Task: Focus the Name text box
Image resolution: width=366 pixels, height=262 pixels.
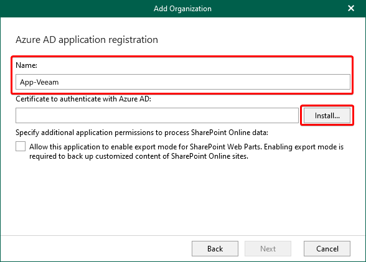Action: point(183,82)
